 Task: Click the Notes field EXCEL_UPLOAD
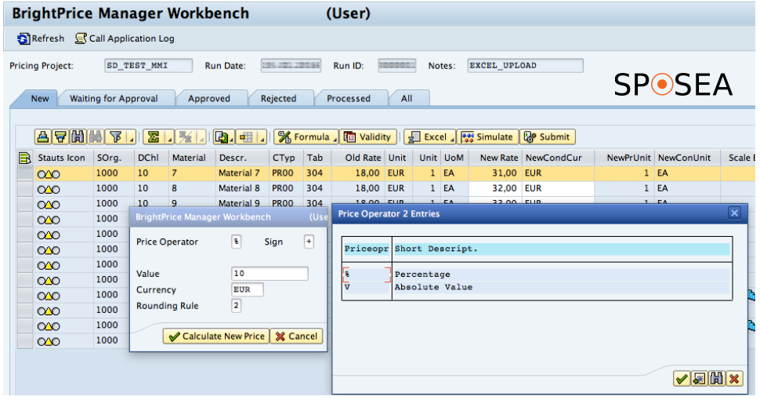click(x=525, y=66)
